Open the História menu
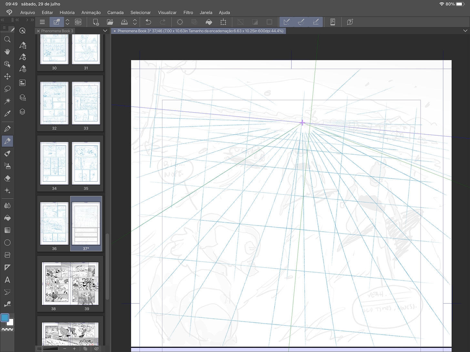 [67, 12]
